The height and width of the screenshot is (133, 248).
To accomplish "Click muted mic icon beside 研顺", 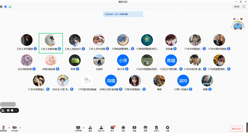I will (x=210, y=89).
